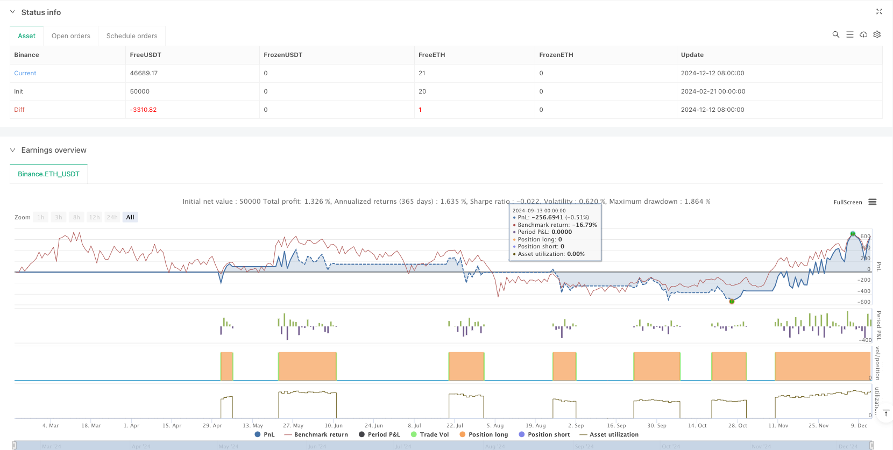
Task: Collapse the Earnings overview section
Action: (13, 150)
